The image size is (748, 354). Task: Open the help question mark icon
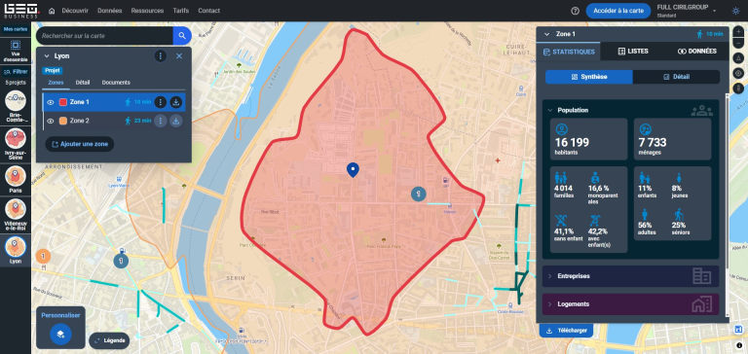575,11
